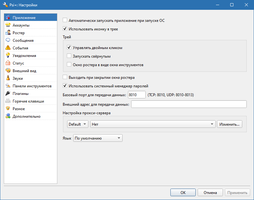Enable automatic launch at OS startup
Screen dimensions: 254x200
(x=65, y=20)
